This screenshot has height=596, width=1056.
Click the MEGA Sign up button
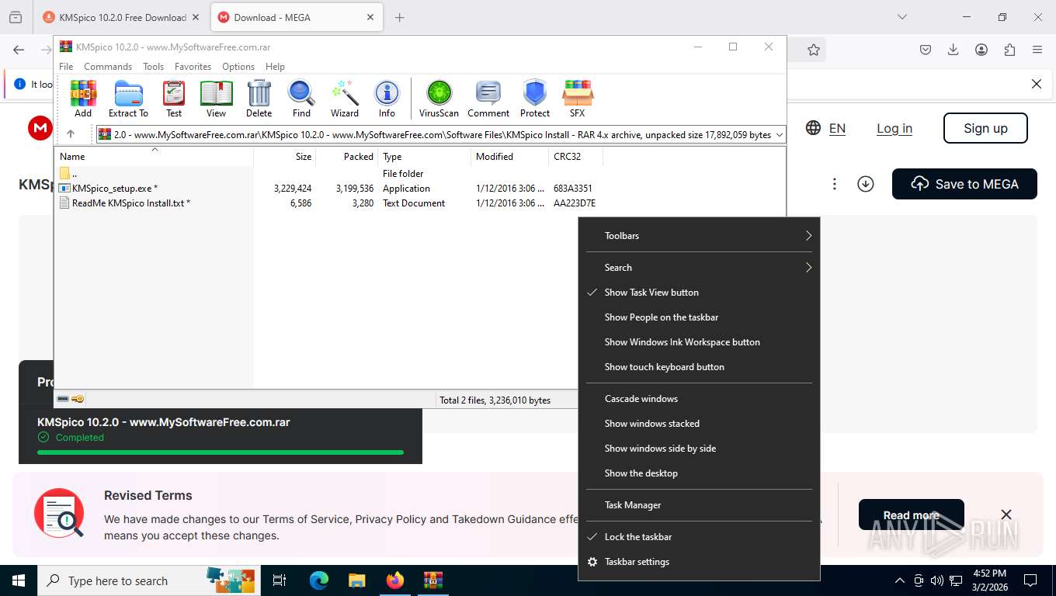click(985, 128)
